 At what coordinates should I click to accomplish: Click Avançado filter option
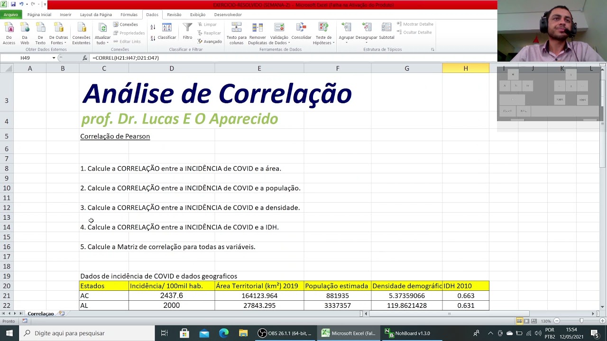209,42
